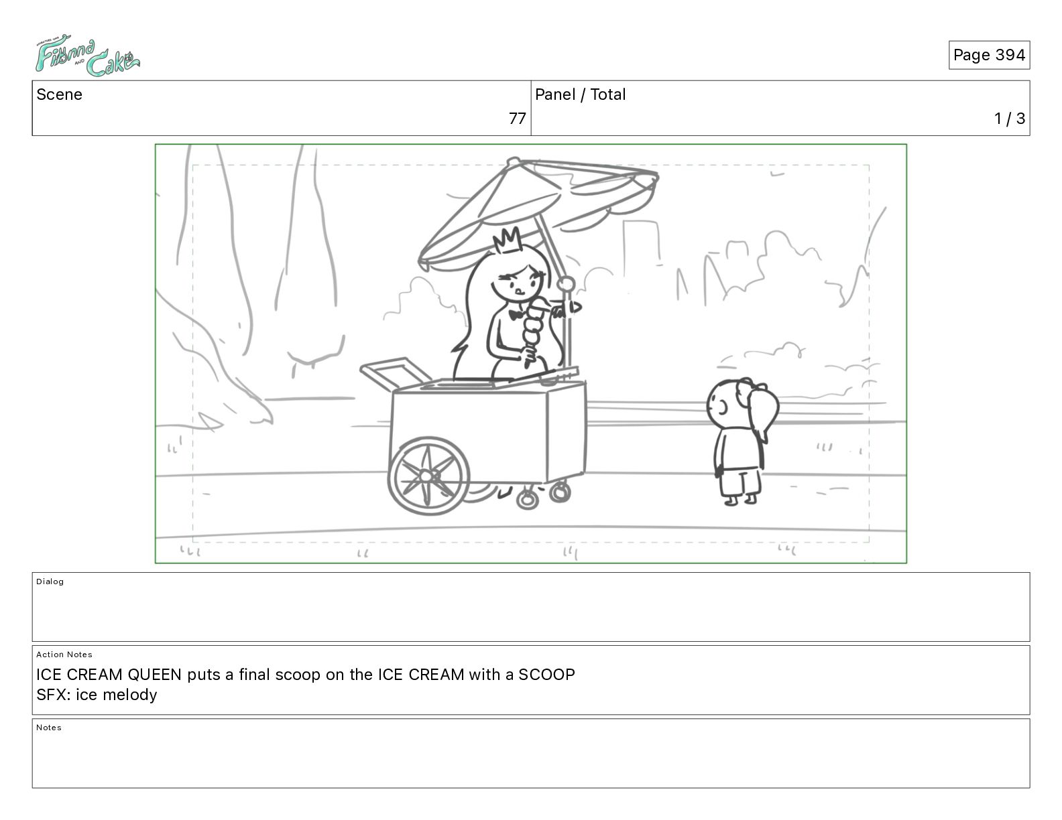Click the storyboard panel drawing
Image resolution: width=1062 pixels, height=820 pixels.
coord(531,354)
